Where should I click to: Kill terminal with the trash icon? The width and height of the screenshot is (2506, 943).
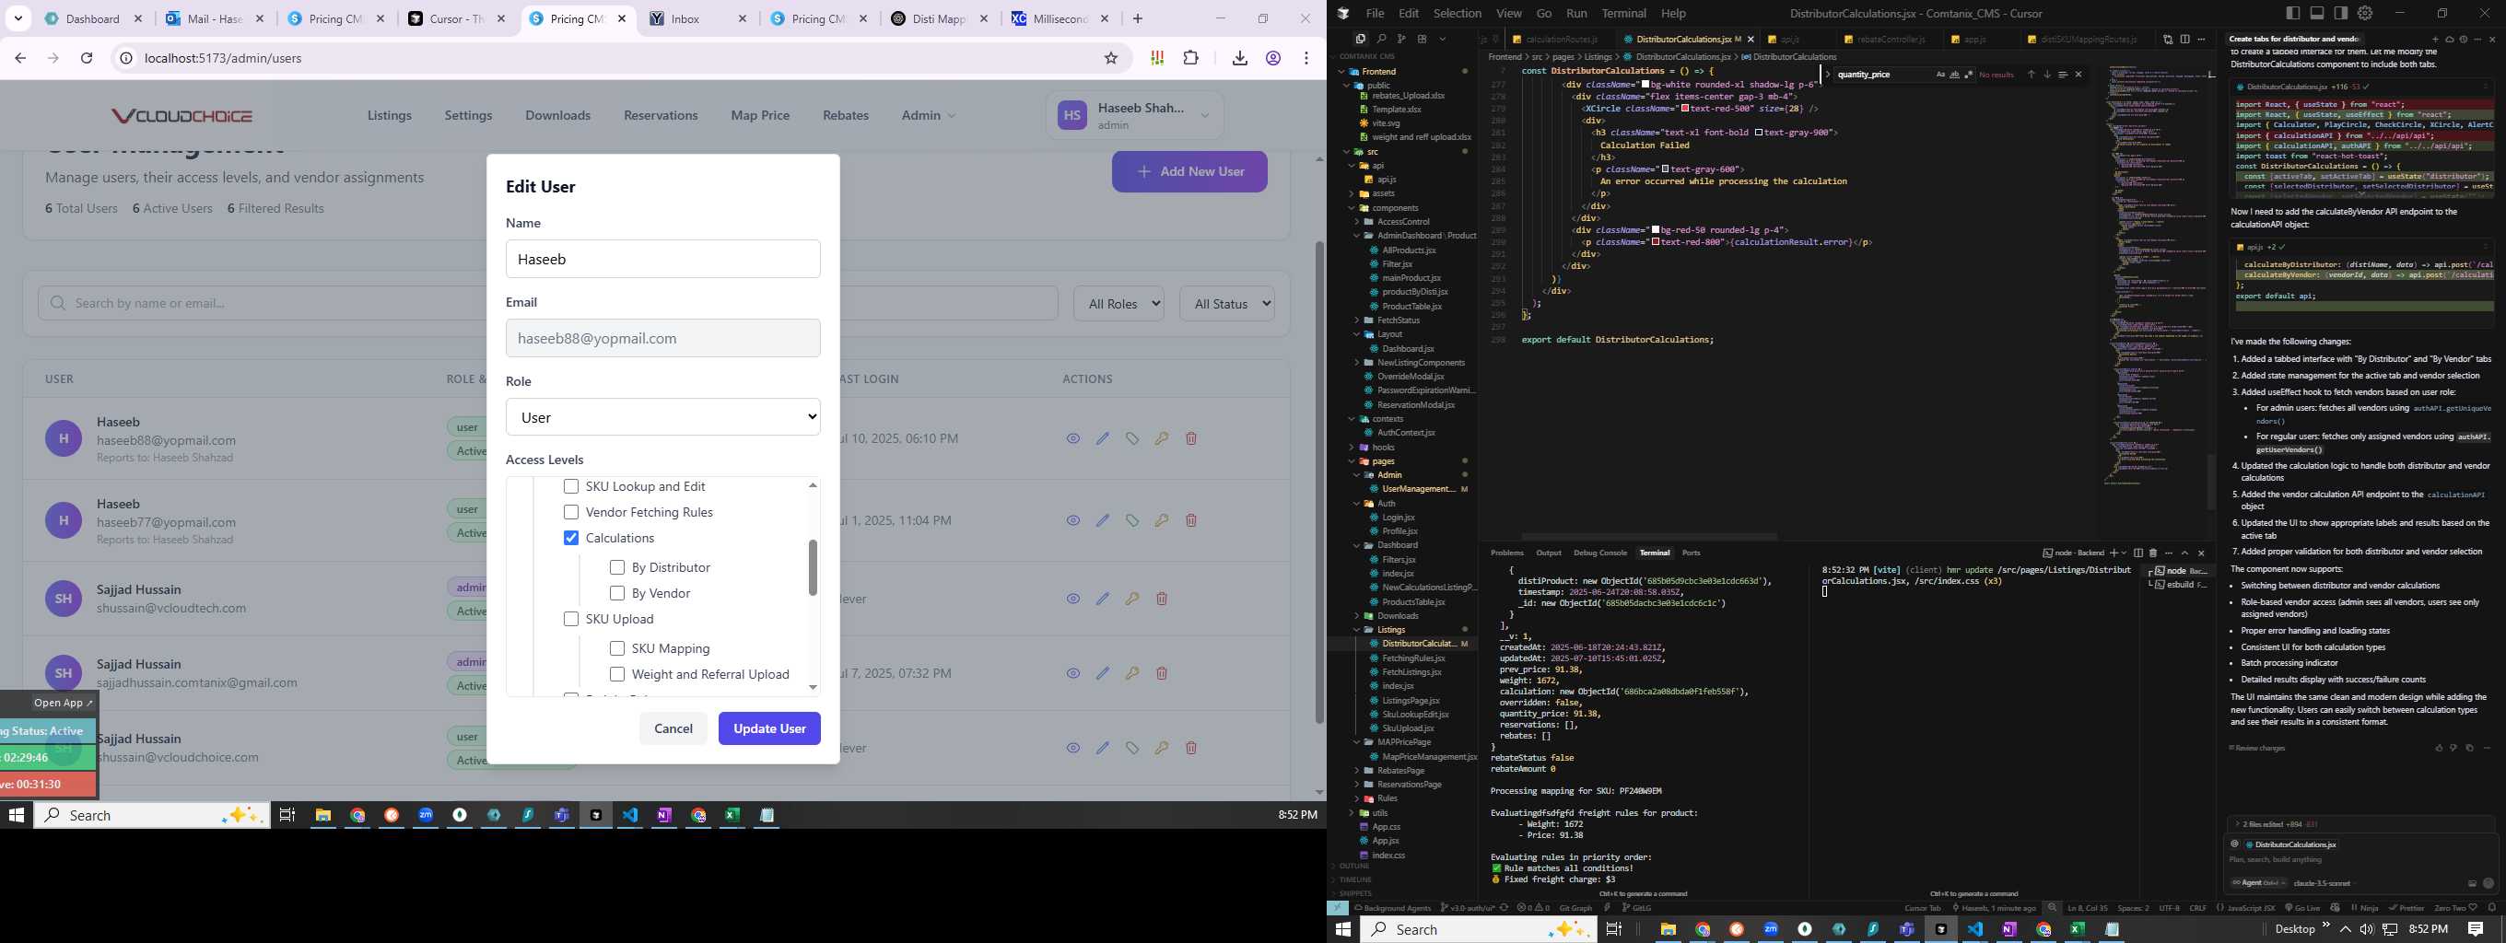(x=2153, y=553)
